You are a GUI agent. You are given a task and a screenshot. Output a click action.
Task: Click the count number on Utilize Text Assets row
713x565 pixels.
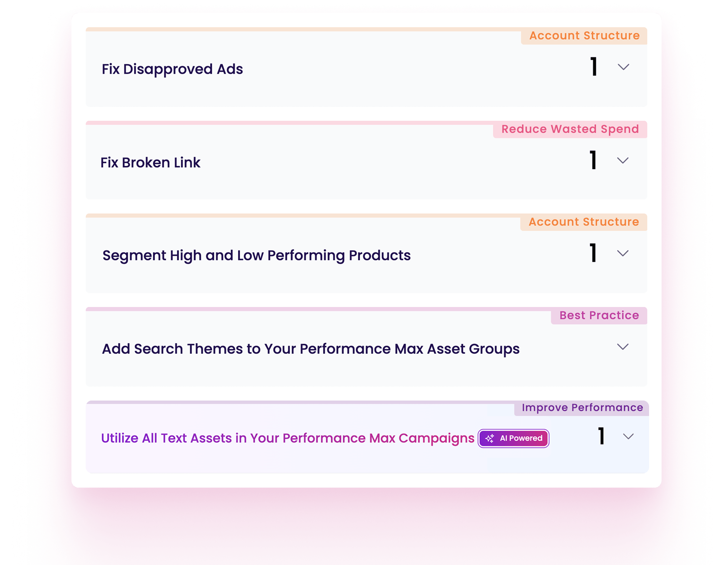[602, 436]
